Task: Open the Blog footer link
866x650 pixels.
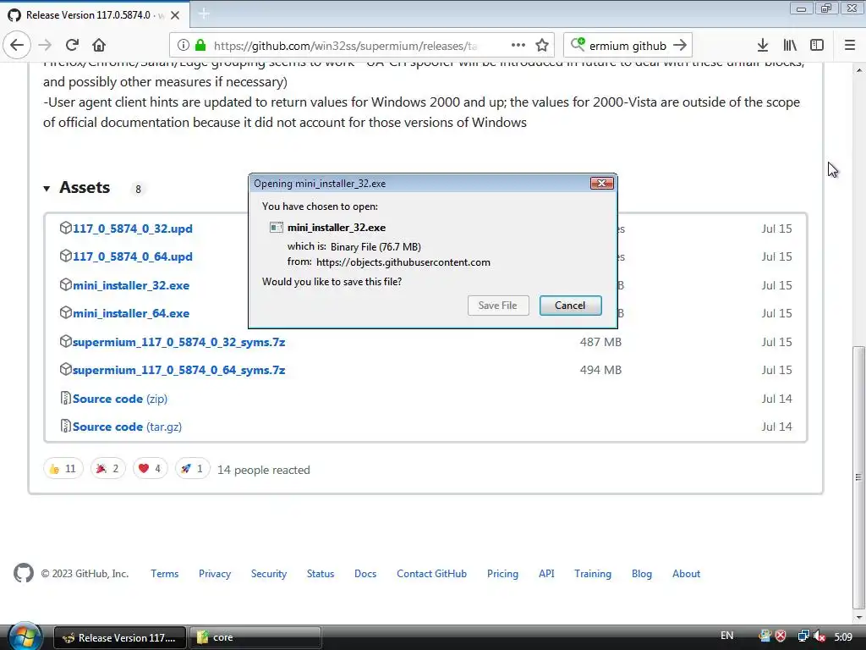Action: (642, 574)
